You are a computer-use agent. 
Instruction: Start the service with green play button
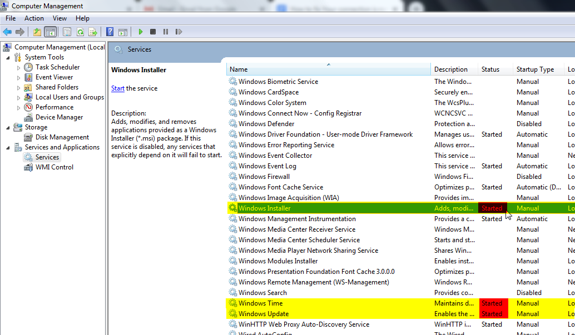[141, 32]
